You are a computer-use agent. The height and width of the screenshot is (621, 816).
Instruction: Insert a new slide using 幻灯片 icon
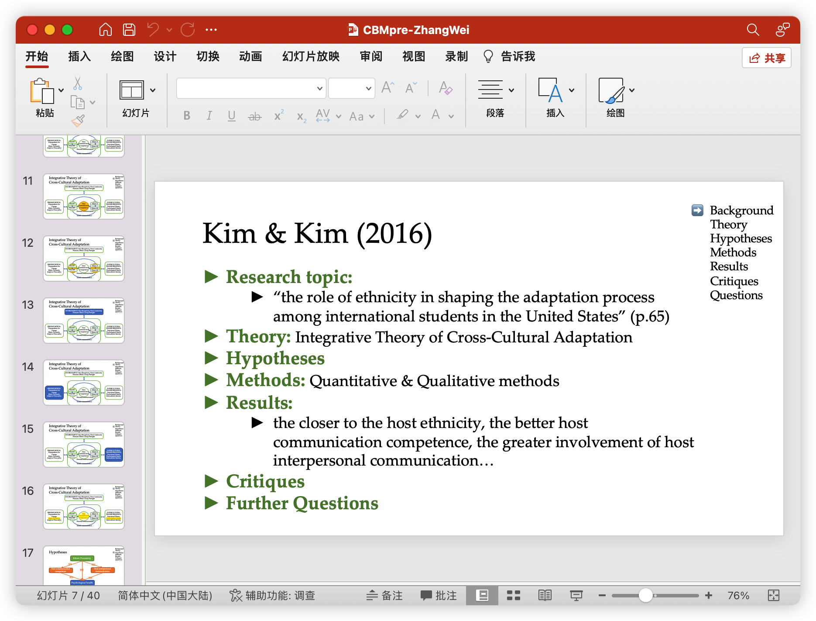(132, 90)
